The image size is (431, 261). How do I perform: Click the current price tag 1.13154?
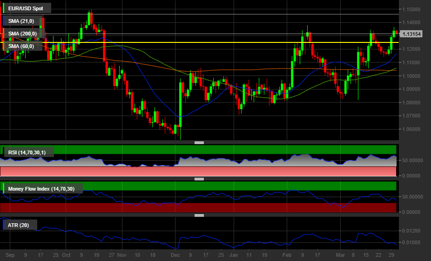411,34
